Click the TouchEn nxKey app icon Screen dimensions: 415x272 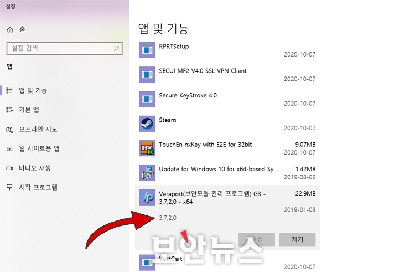pos(147,148)
